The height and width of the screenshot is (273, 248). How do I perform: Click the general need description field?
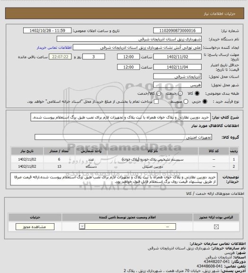121,118
